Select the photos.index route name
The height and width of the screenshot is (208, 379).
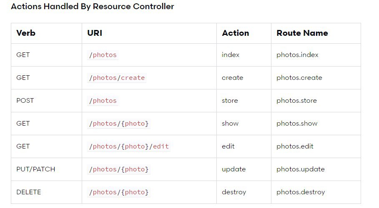297,55
